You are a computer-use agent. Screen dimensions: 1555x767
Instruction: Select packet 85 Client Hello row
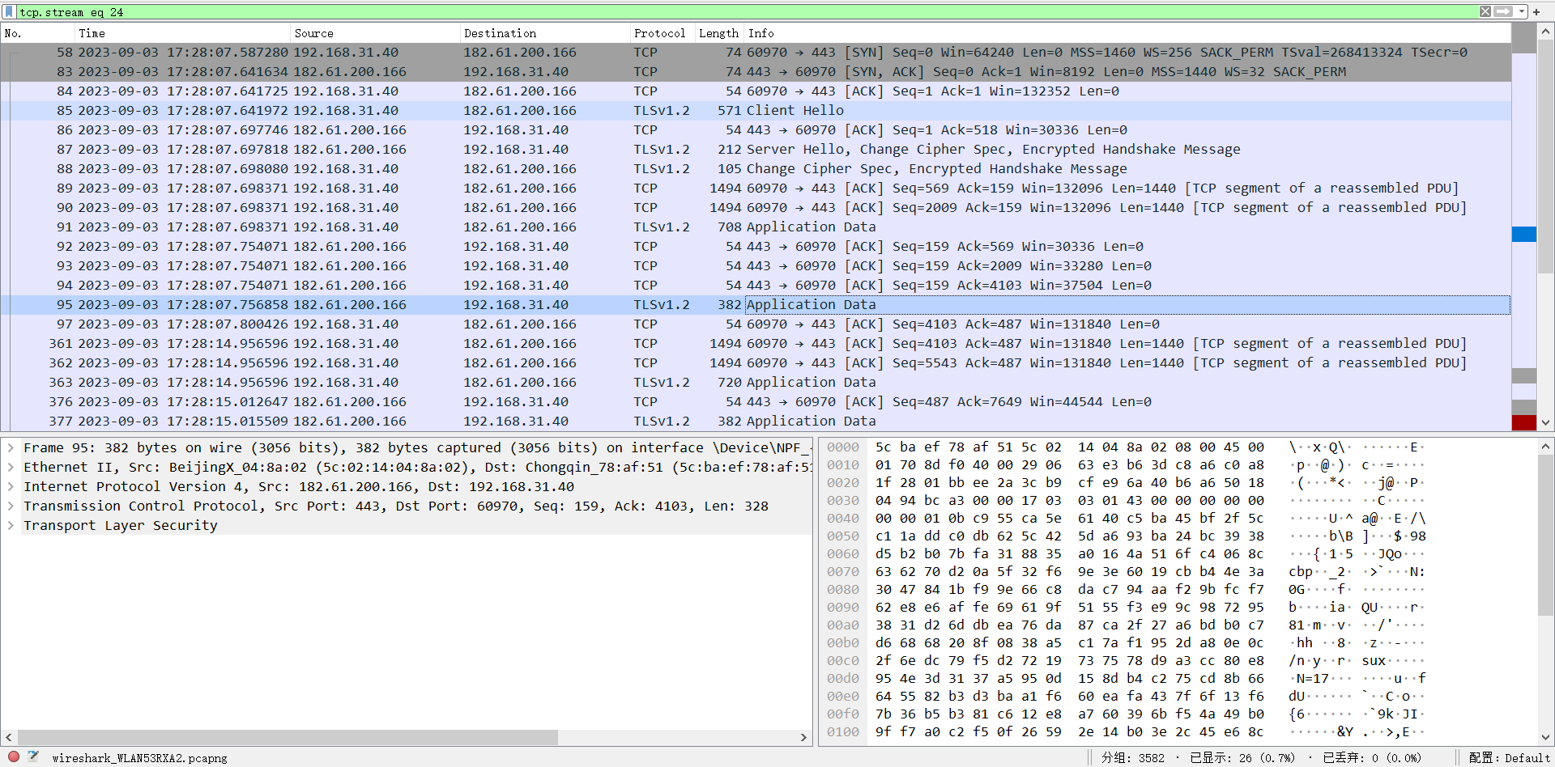pos(756,111)
